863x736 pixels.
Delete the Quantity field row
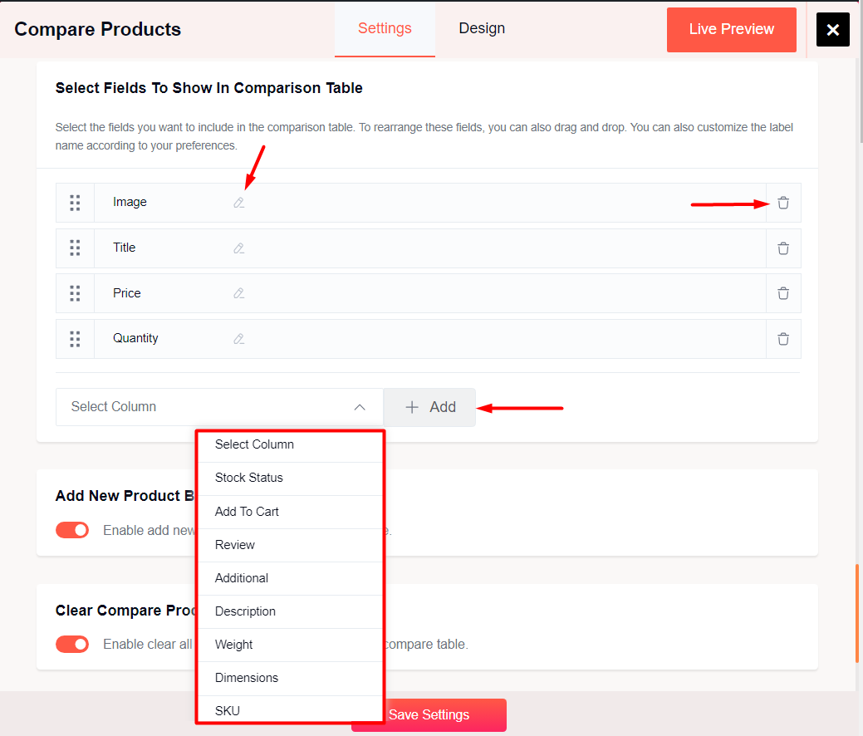tap(783, 339)
